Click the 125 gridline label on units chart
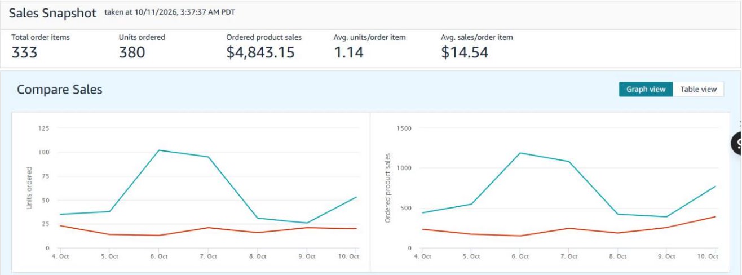The height and width of the screenshot is (275, 742). coord(43,128)
